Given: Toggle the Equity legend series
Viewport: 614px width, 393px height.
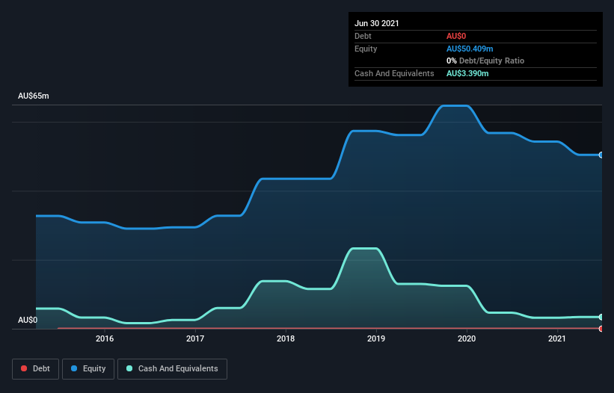Looking at the screenshot, I should click(88, 369).
